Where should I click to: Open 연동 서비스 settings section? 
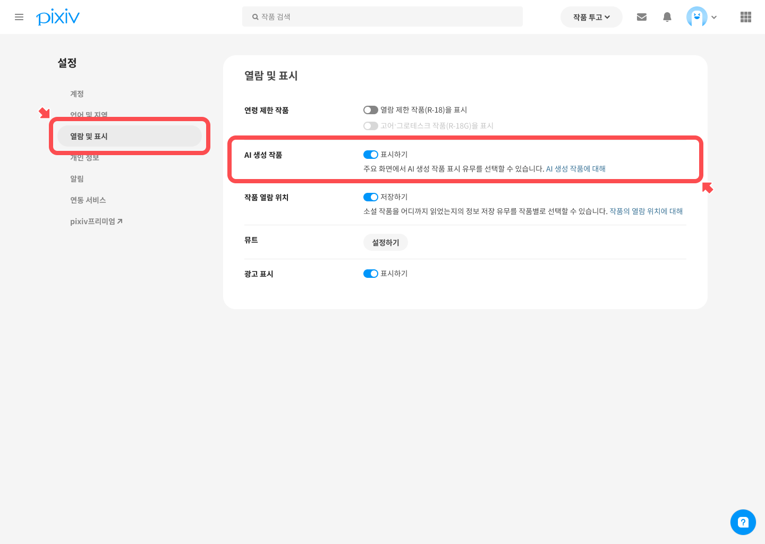point(88,200)
